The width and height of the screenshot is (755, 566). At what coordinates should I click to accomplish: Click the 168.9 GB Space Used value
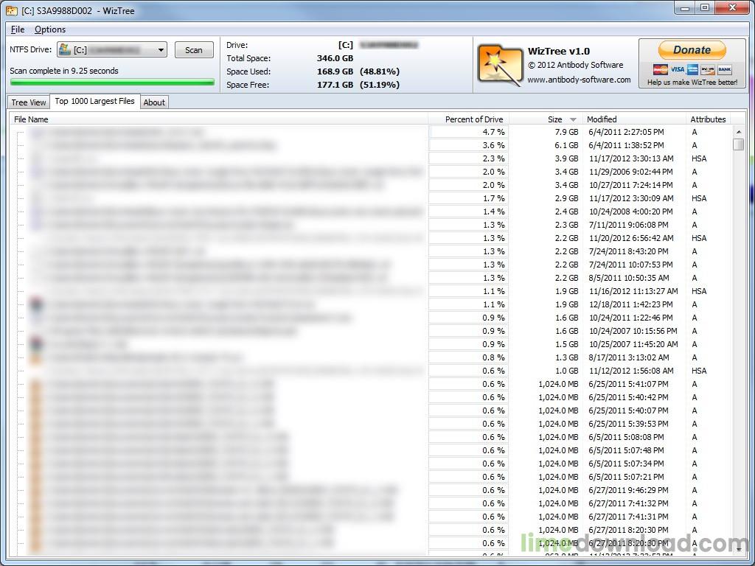335,71
